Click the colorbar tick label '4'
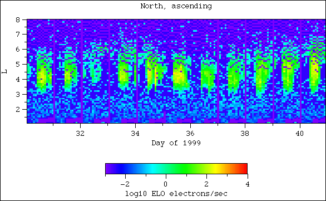This screenshot has width=326, height=201. [x=247, y=184]
